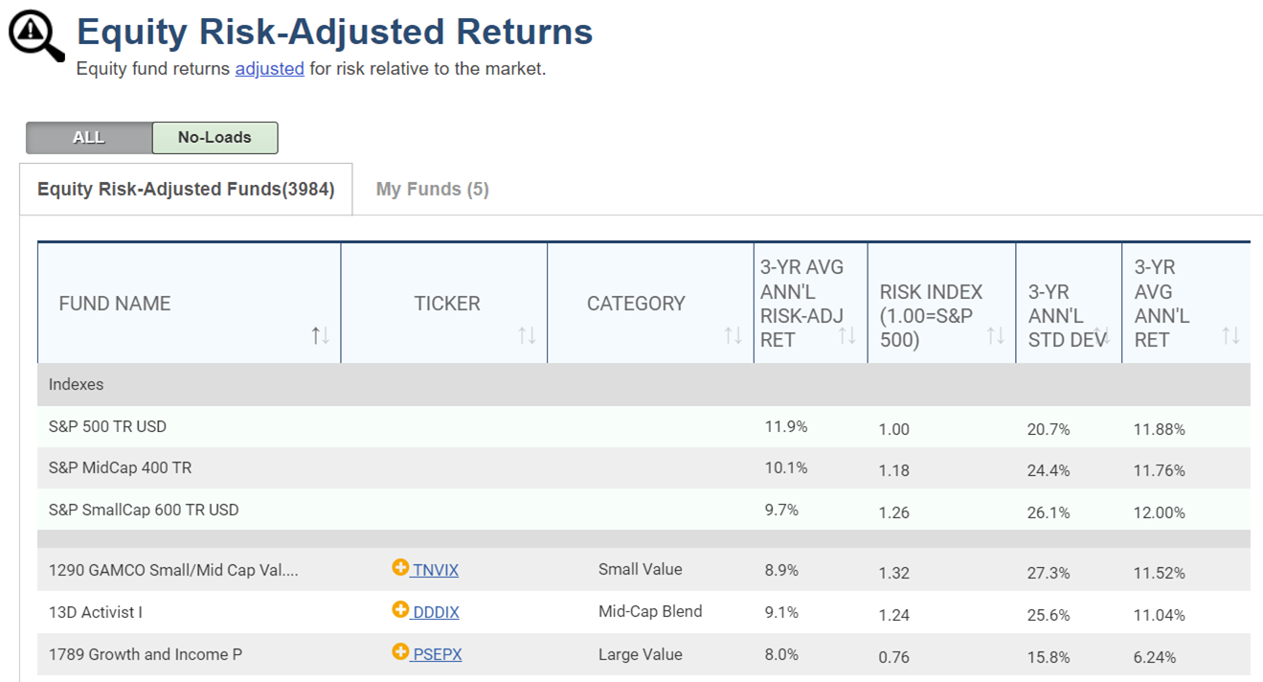Viewport: 1263px width, 682px height.
Task: Switch to My Funds tab
Action: tap(432, 190)
